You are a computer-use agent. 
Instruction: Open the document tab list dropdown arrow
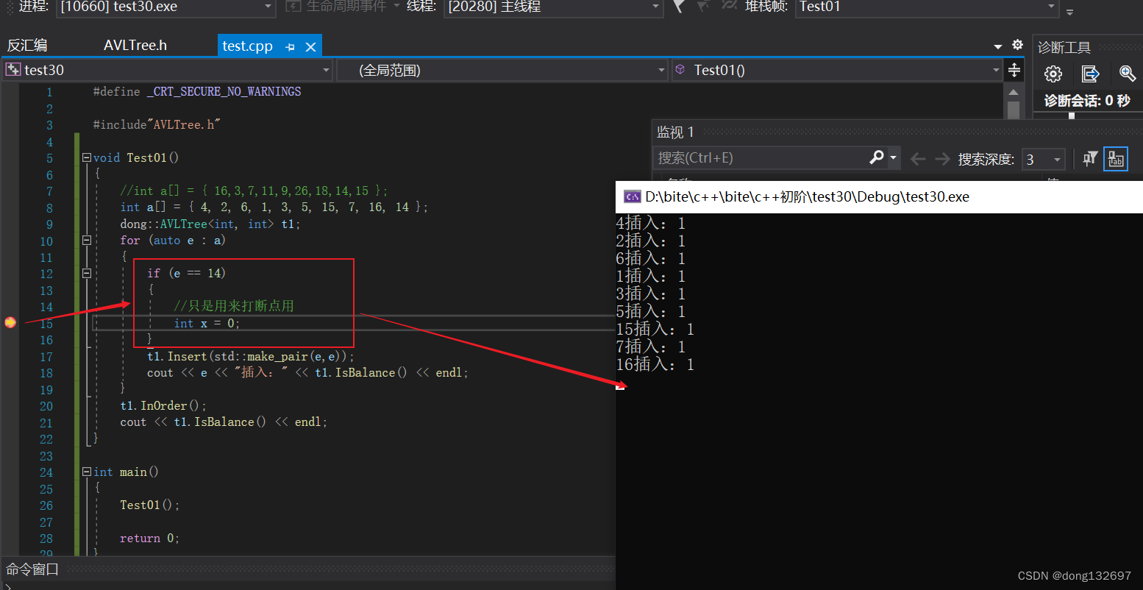tap(998, 46)
